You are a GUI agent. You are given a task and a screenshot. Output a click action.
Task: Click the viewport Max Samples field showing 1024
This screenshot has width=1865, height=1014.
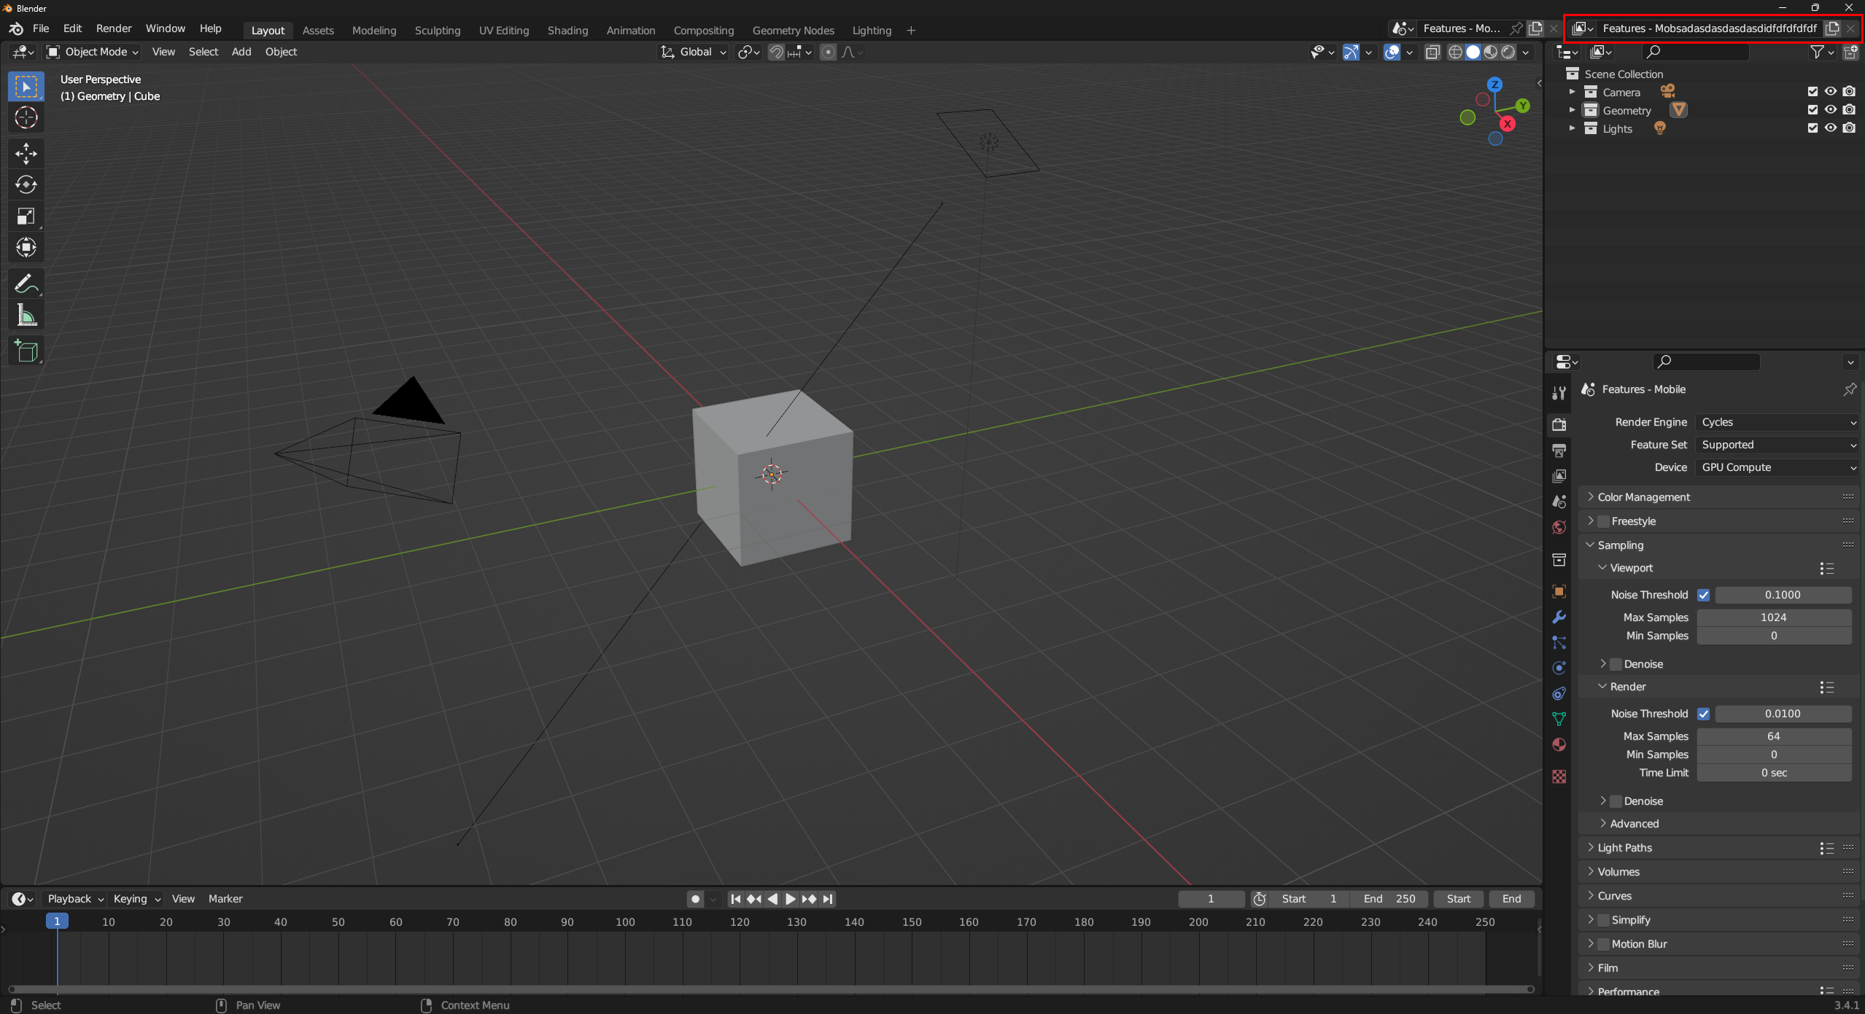[x=1774, y=617]
